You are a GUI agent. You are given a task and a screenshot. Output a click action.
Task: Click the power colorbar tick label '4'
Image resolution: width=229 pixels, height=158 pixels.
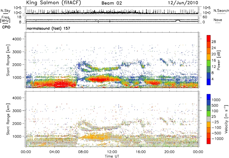click(212, 79)
